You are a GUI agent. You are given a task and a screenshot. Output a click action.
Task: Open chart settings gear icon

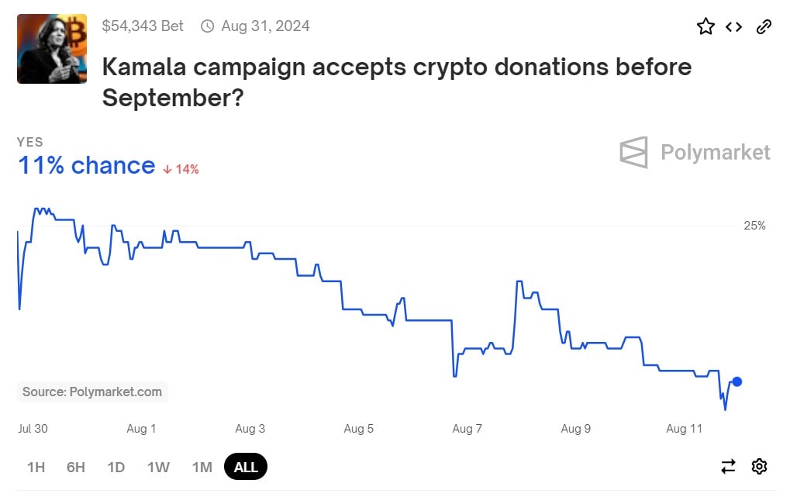click(x=760, y=466)
